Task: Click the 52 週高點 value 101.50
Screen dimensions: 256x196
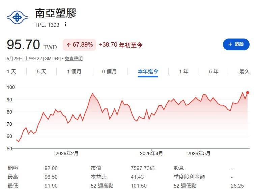Action: [139, 186]
